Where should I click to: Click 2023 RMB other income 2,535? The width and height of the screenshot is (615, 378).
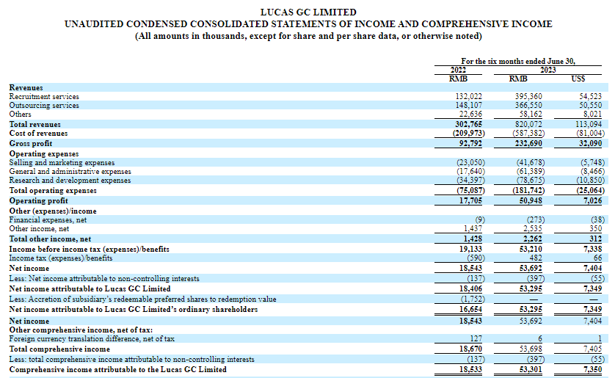(533, 228)
